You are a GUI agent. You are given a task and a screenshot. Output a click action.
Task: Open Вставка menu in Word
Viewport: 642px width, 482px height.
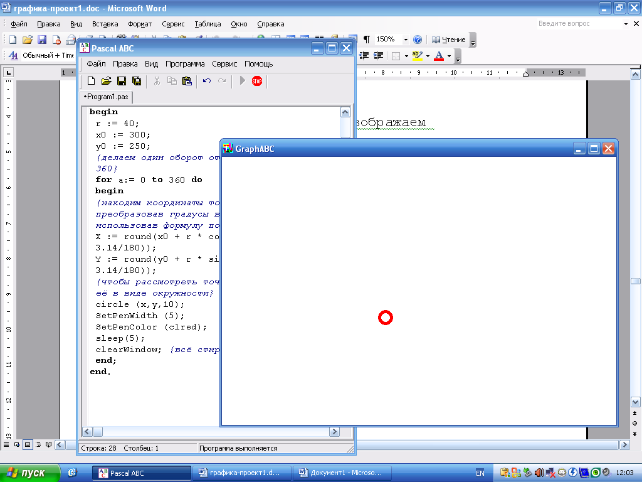tap(105, 24)
